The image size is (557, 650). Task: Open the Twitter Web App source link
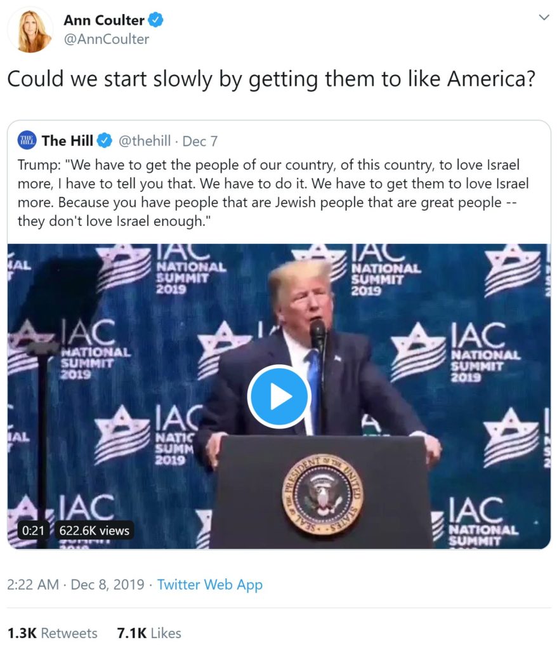(210, 585)
